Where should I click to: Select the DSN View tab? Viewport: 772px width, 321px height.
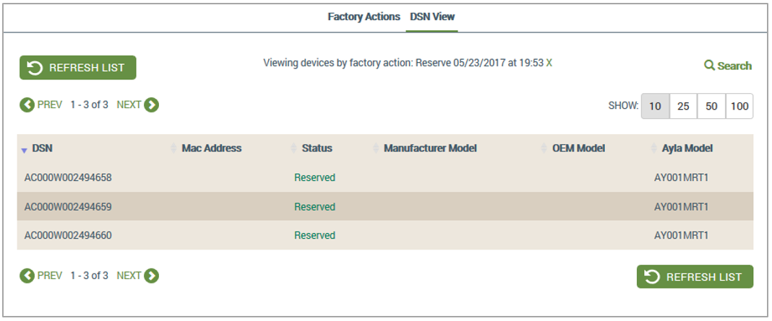coord(432,17)
